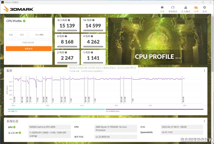
Task: Click the orange Run Again button
Action: tap(29, 49)
